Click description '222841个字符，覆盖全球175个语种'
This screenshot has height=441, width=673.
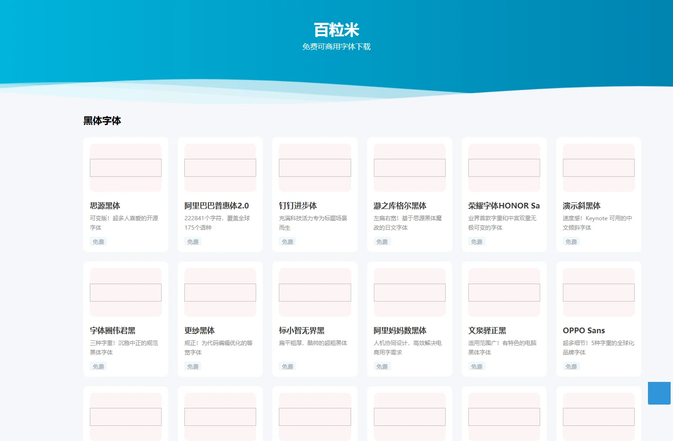click(x=217, y=223)
